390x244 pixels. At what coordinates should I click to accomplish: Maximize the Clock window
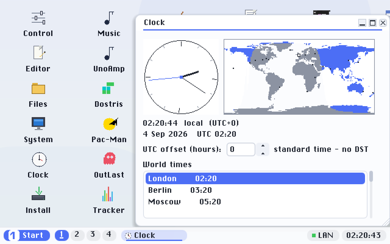tap(373, 23)
